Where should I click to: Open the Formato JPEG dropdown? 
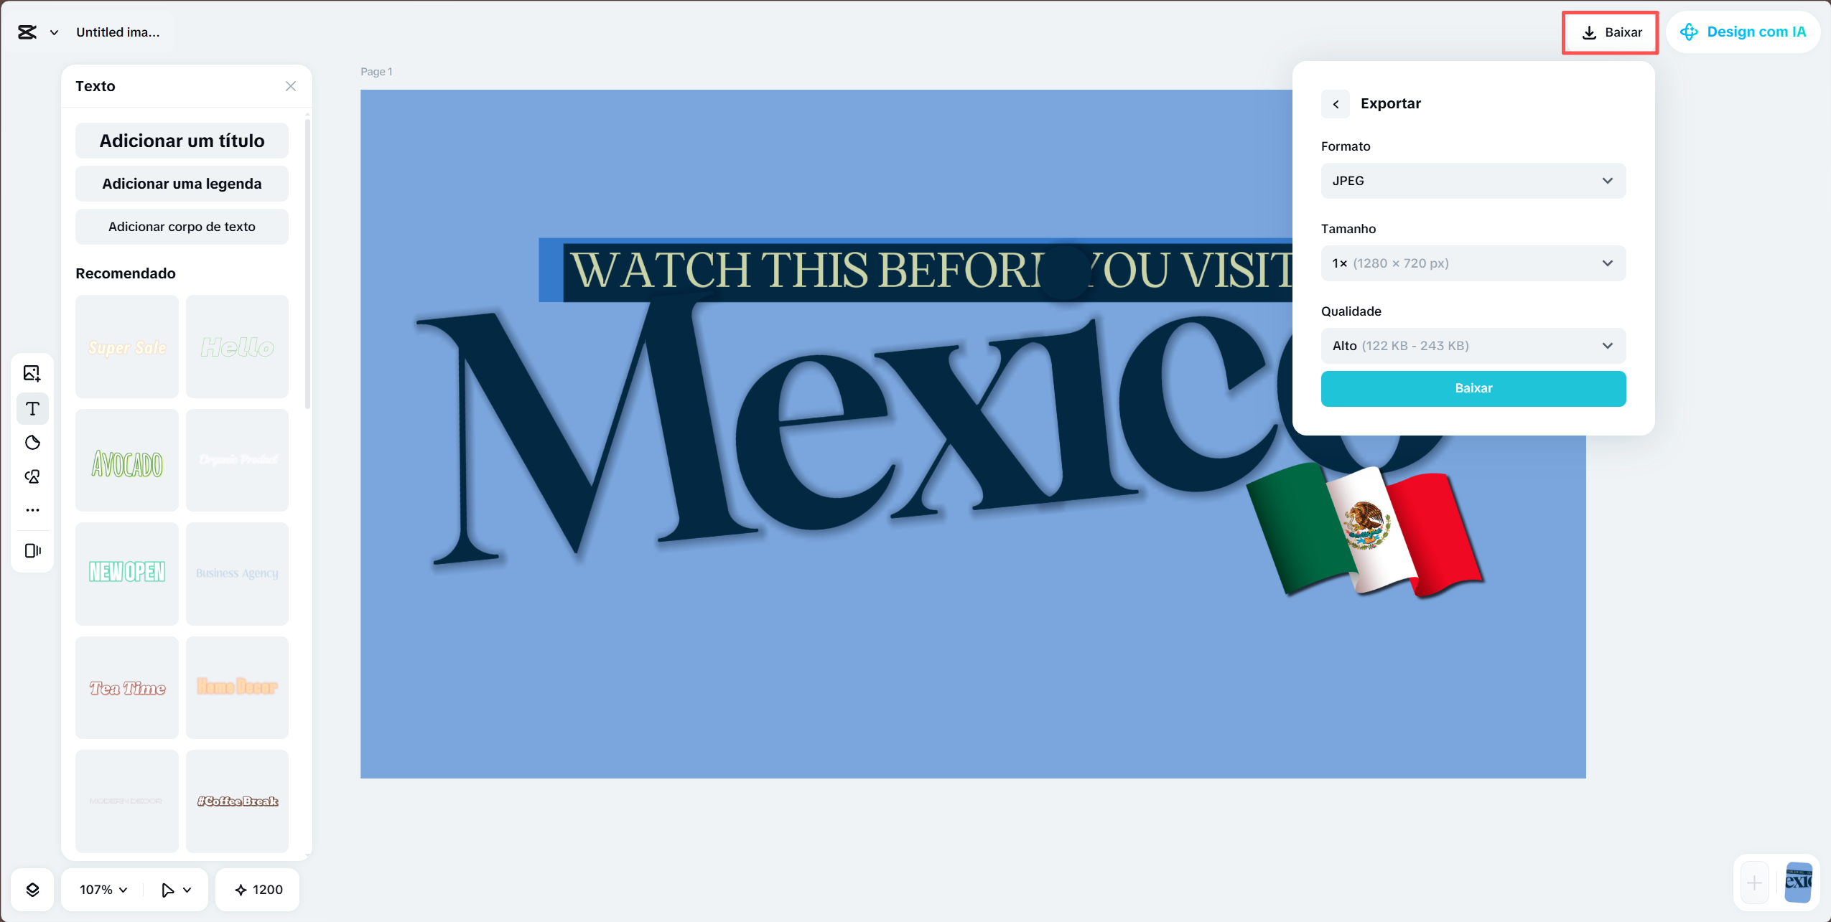(x=1473, y=180)
